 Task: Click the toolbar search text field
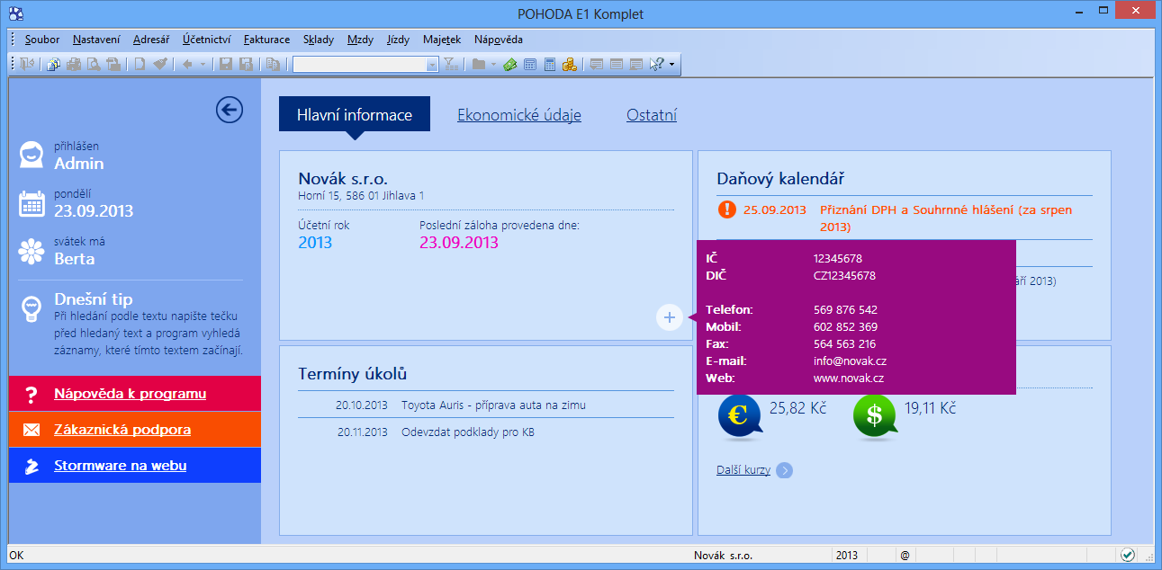point(360,64)
